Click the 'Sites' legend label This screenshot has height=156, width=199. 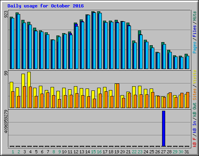[x=195, y=94]
